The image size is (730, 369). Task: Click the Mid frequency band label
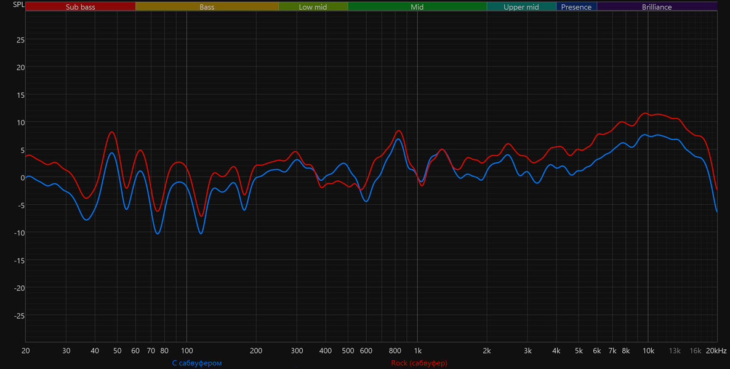pyautogui.click(x=417, y=7)
